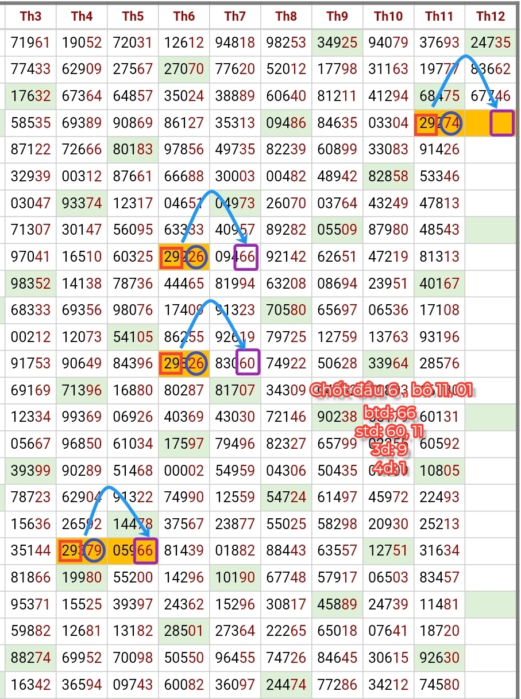Select the green highlighted cell 24735
Screen dimensions: 521x699
point(490,42)
